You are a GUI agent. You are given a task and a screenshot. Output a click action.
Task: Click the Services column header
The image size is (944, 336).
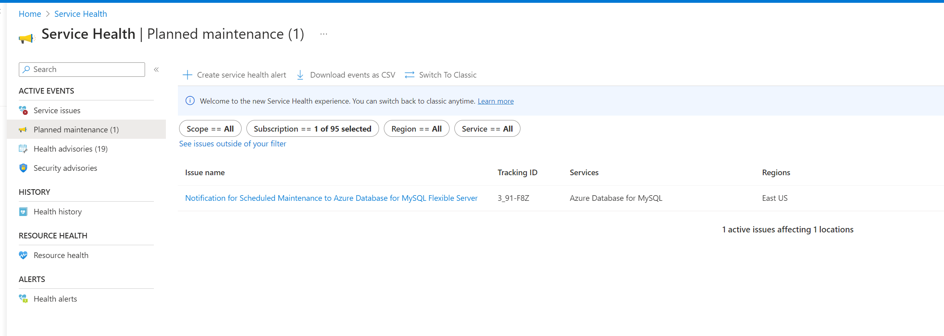[584, 172]
